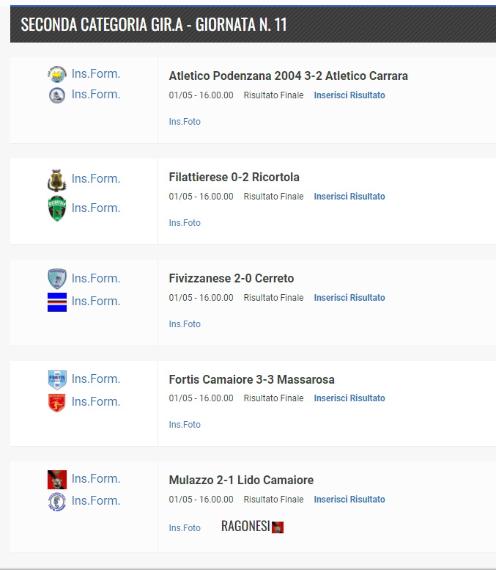This screenshot has height=570, width=496.
Task: Click the Fivizzanese shield crest icon
Action: (x=57, y=279)
